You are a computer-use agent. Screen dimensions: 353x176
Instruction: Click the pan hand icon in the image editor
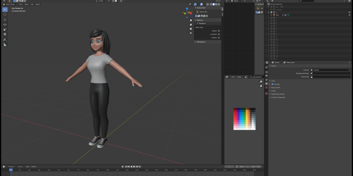coord(261,86)
